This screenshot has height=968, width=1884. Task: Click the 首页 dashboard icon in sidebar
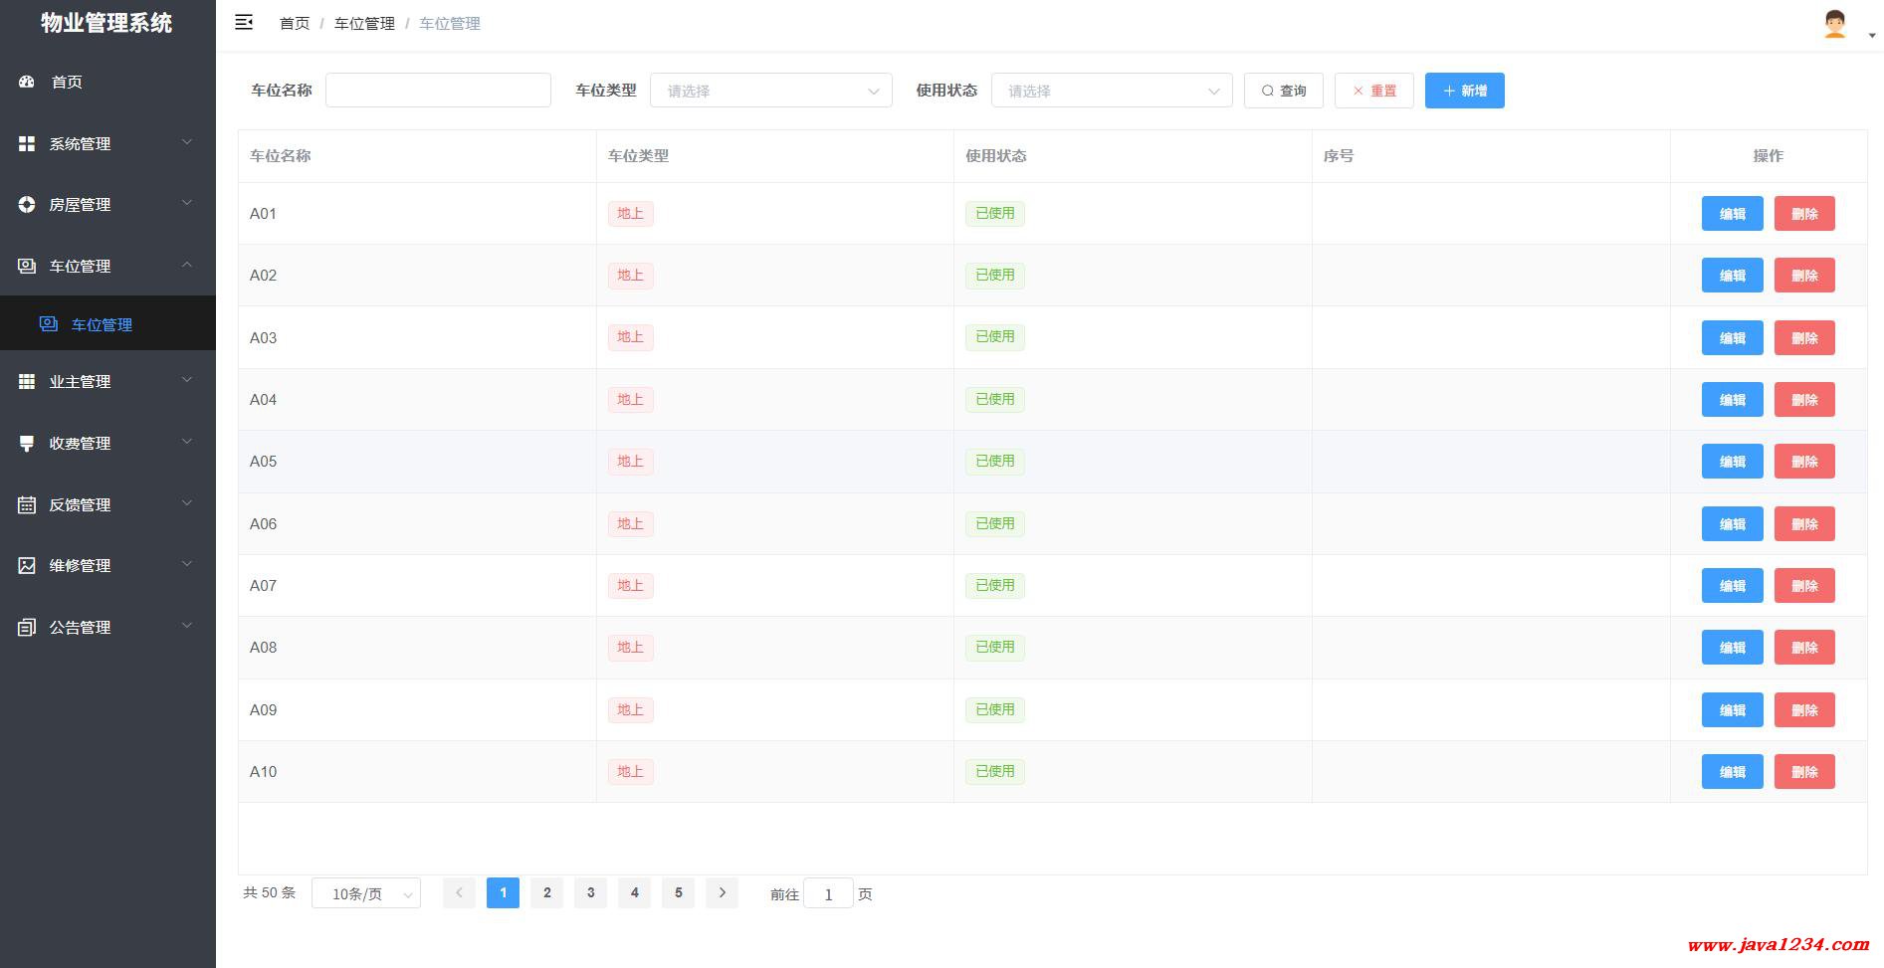(x=27, y=82)
